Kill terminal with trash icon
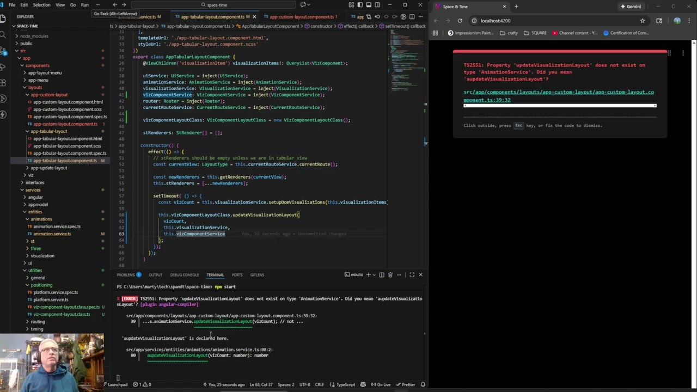Viewport: 697px width, 392px height. point(390,275)
